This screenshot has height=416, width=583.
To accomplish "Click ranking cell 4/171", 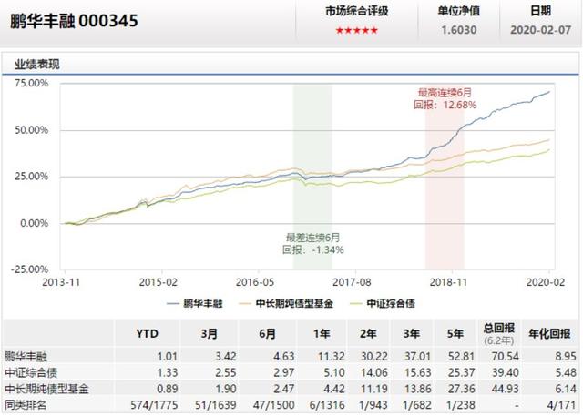I will click(561, 405).
